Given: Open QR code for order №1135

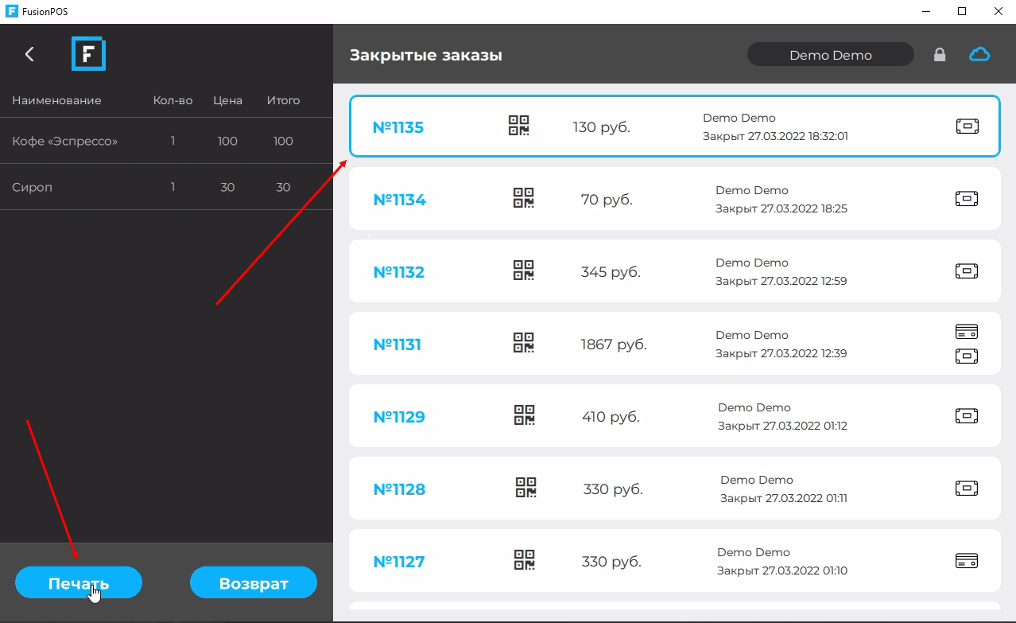Looking at the screenshot, I should (519, 126).
